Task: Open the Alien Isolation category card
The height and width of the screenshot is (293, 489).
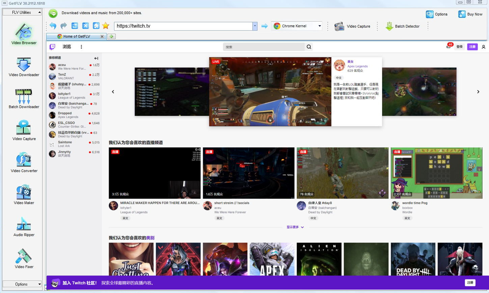Action: 319,259
